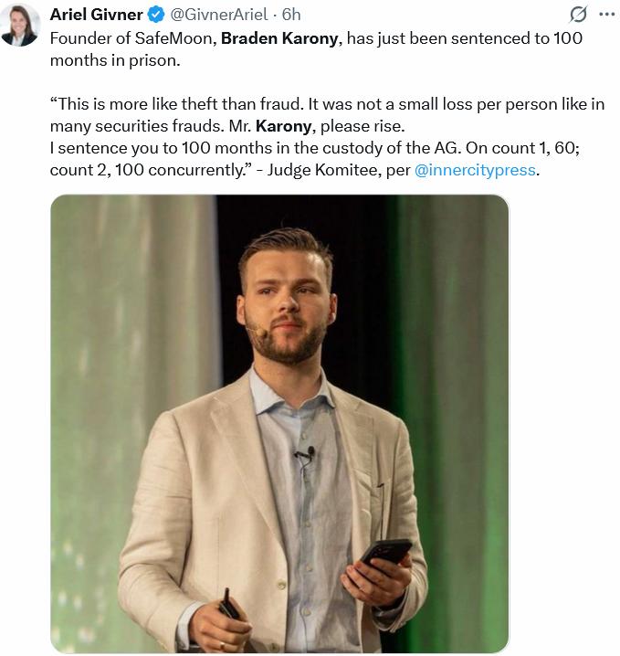Screen dimensions: 620x656
Task: Click the blue verified badge
Action: click(x=155, y=15)
